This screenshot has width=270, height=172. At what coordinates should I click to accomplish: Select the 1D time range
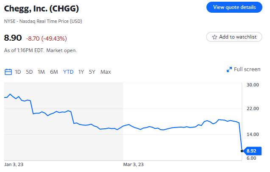point(18,72)
